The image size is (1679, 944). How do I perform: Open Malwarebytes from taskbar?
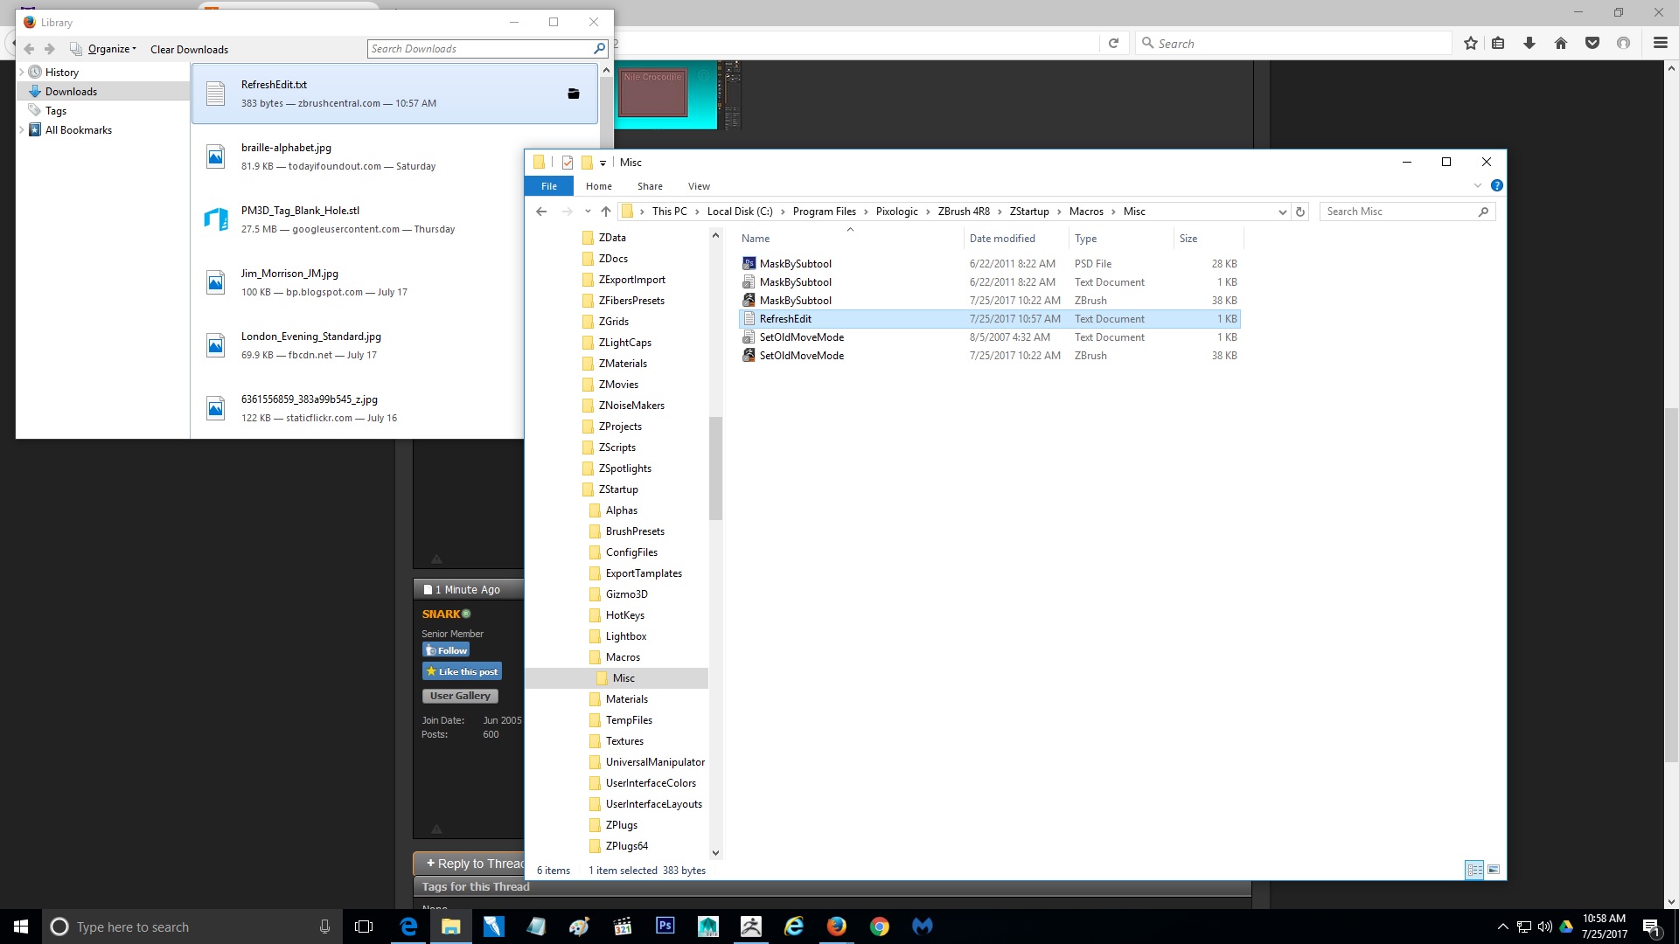[x=923, y=927]
